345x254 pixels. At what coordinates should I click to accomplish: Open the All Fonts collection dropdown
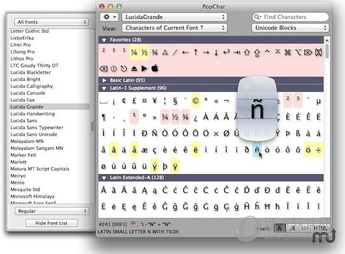click(x=51, y=22)
